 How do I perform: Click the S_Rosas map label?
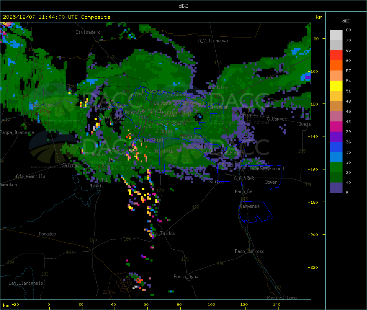coord(164,131)
